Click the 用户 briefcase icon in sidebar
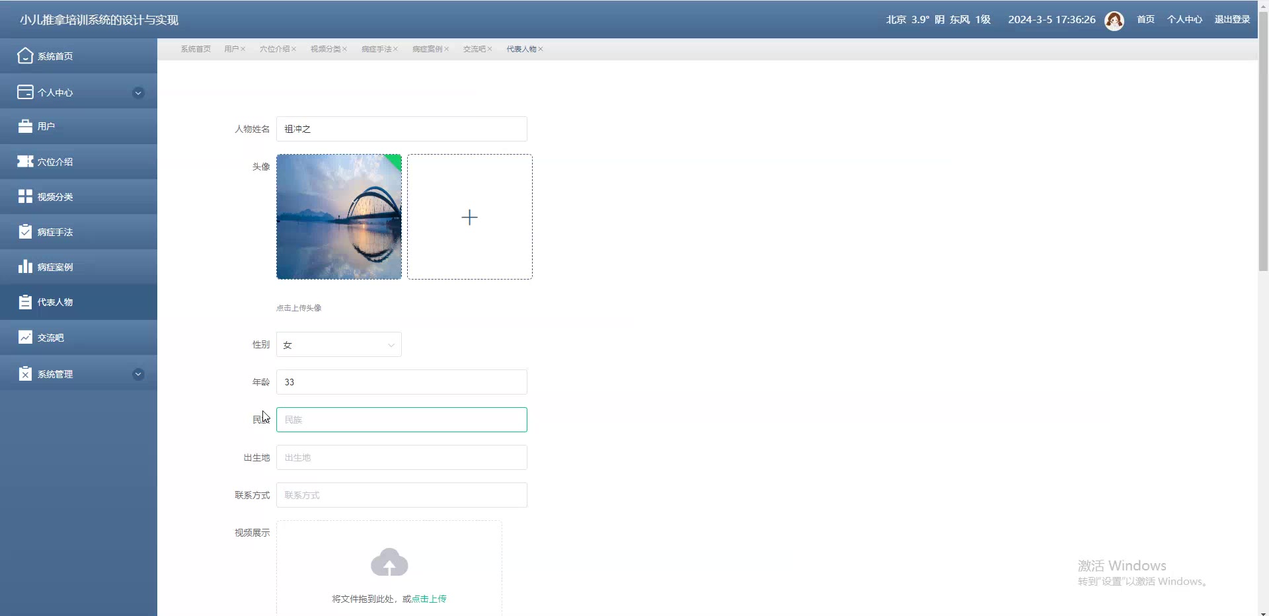The height and width of the screenshot is (616, 1269). (25, 126)
